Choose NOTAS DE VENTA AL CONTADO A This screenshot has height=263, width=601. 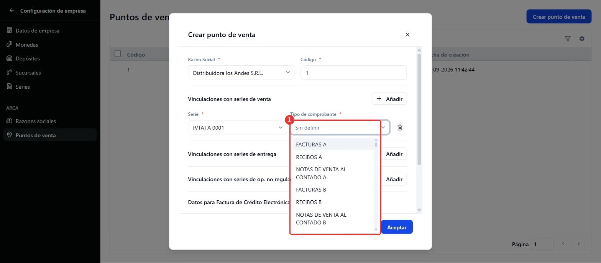[333, 173]
